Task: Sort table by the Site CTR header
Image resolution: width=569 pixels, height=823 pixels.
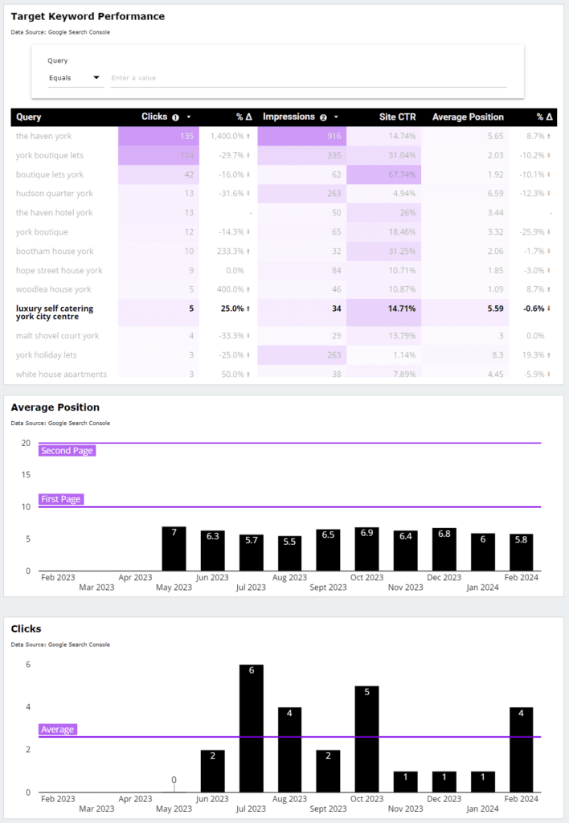Action: pos(397,117)
